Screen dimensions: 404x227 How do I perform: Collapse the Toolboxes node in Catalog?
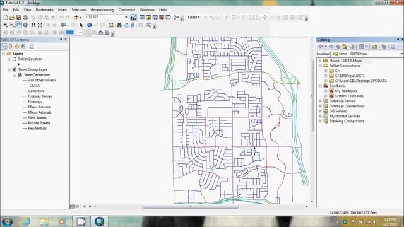click(x=320, y=86)
